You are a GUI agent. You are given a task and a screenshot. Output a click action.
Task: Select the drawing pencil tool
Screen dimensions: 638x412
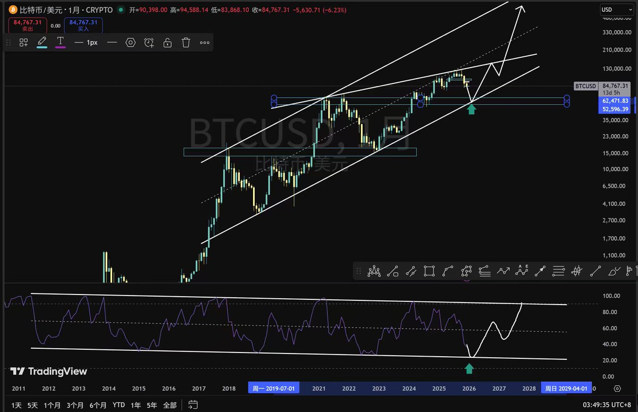[41, 41]
